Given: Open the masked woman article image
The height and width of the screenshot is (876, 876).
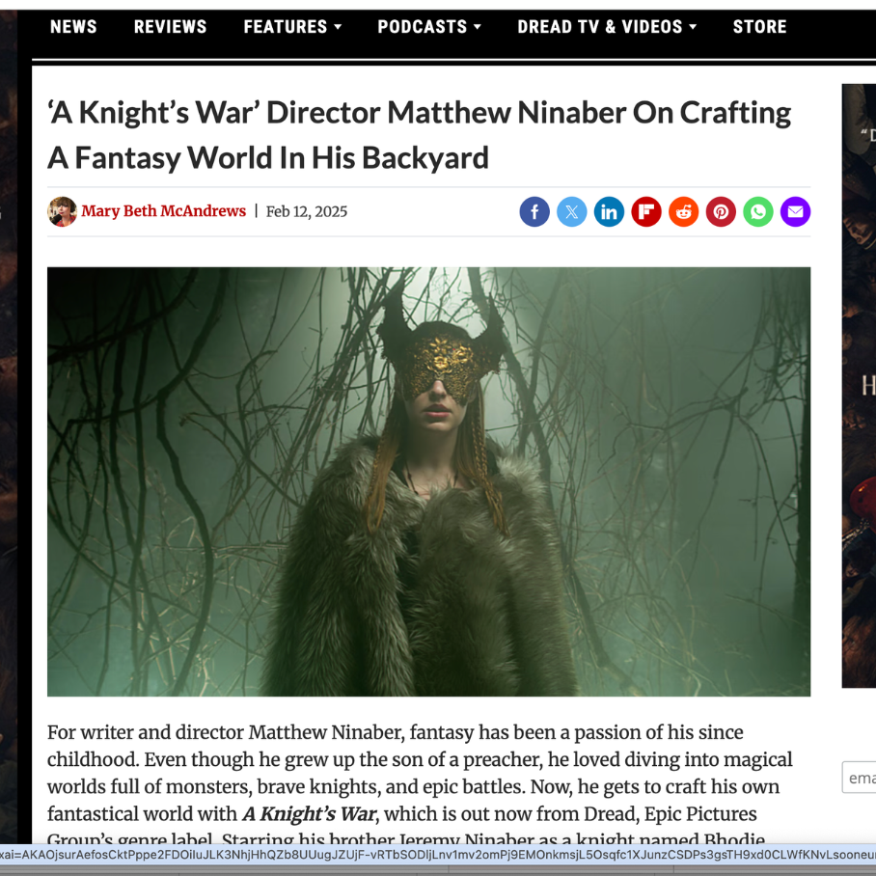Looking at the screenshot, I should (428, 481).
